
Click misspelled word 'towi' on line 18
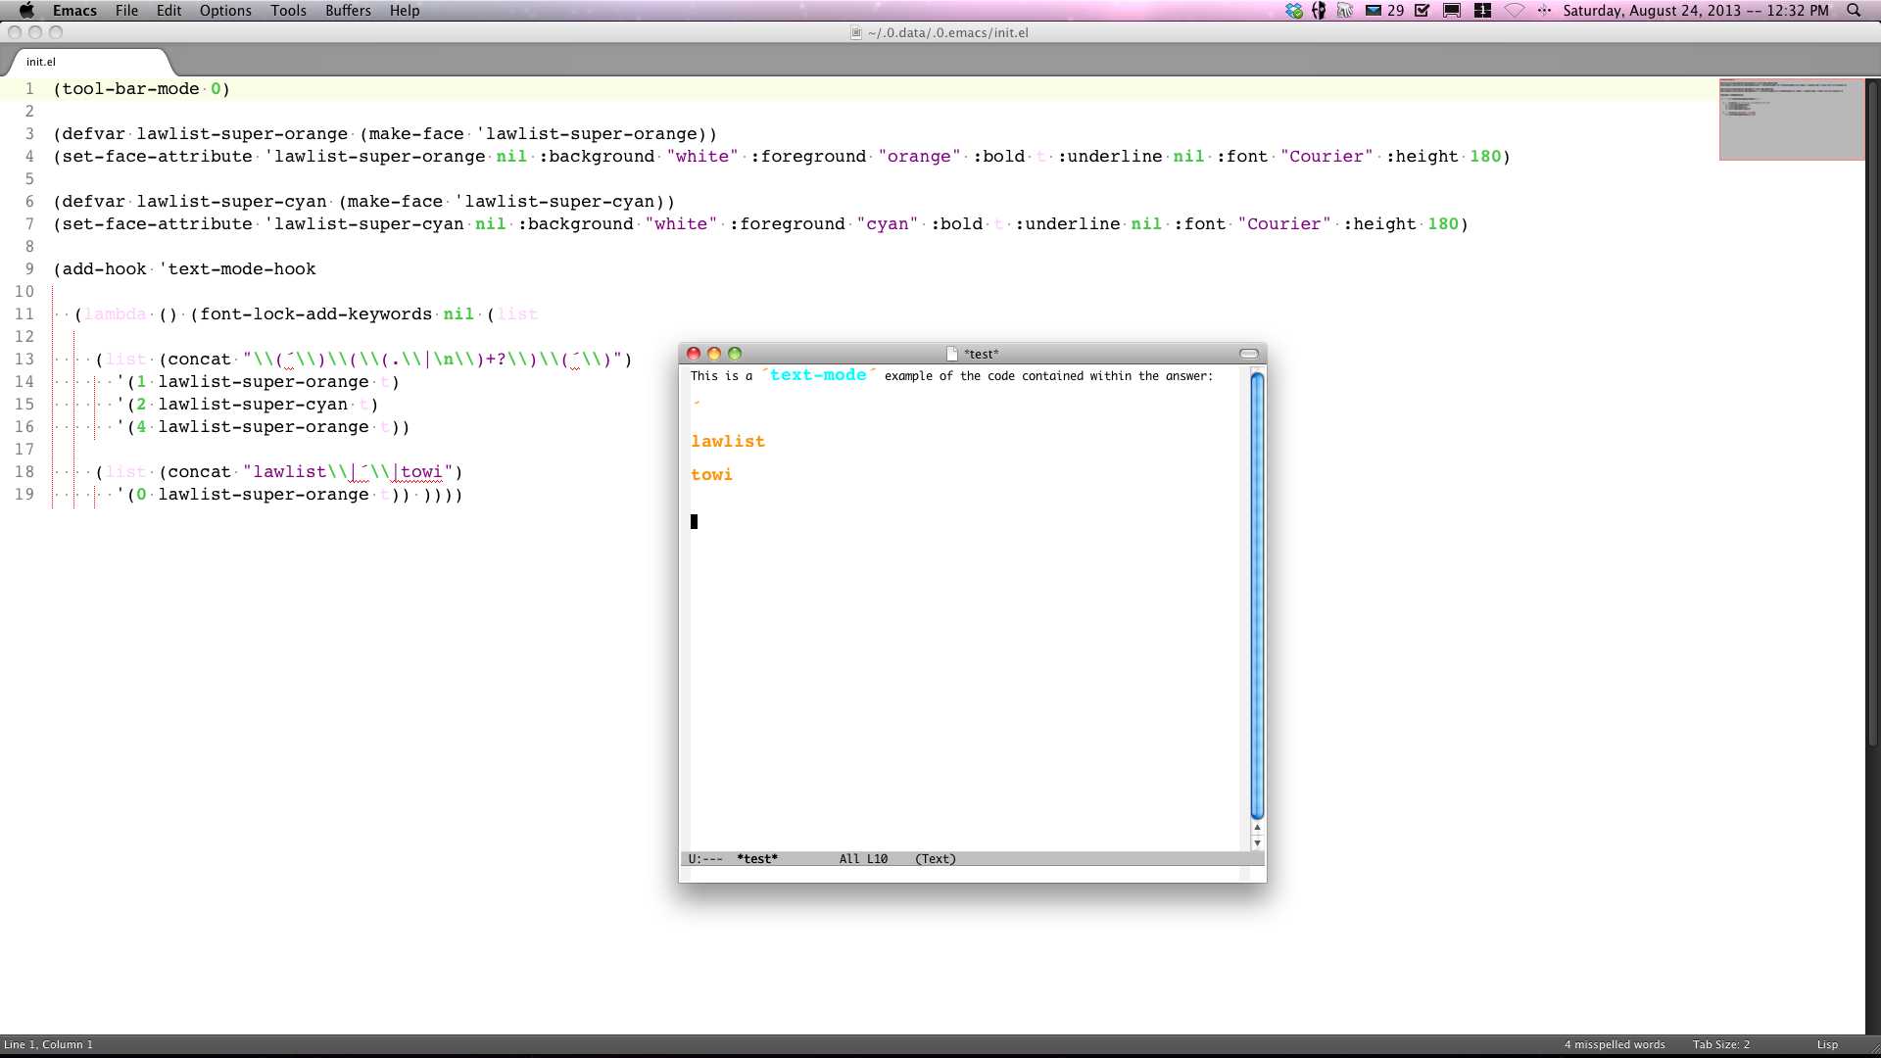421,472
